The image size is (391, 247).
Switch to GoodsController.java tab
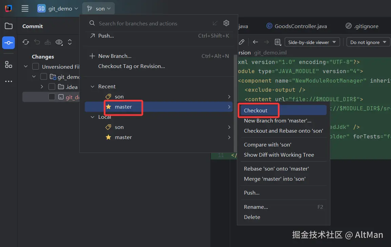coord(297,26)
